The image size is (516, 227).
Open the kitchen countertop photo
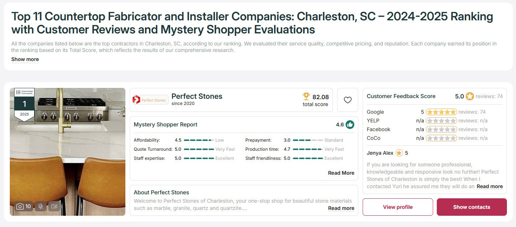click(68, 152)
